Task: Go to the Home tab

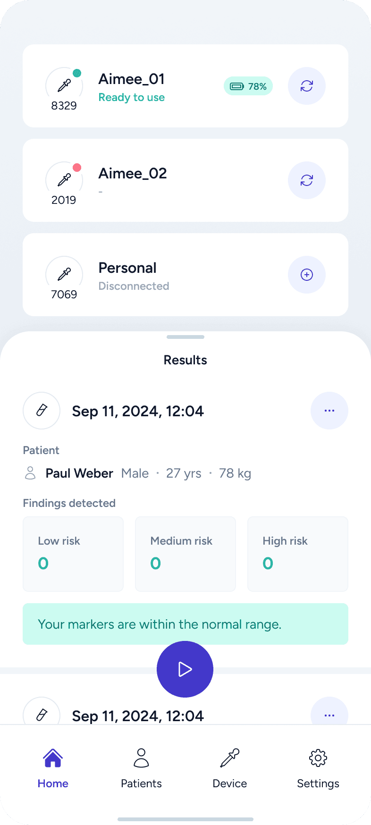Action: tap(53, 768)
